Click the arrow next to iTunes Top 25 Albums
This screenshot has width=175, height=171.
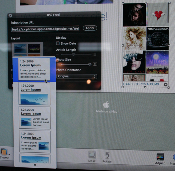tap(166, 84)
